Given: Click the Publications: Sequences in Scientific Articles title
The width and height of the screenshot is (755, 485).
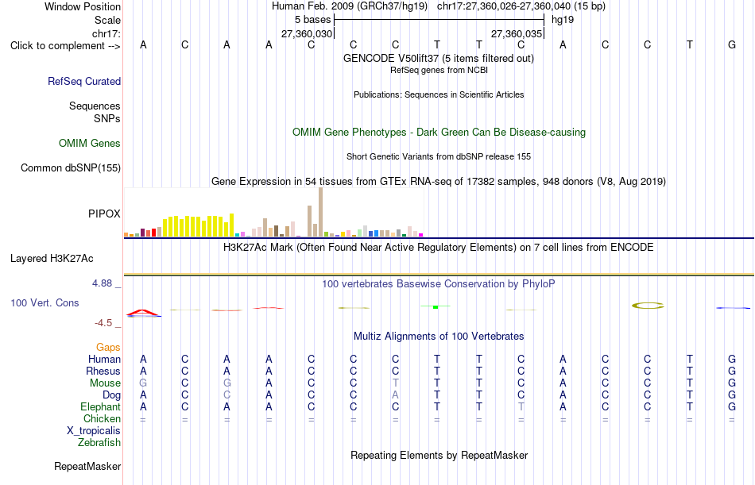Looking at the screenshot, I should [x=439, y=94].
